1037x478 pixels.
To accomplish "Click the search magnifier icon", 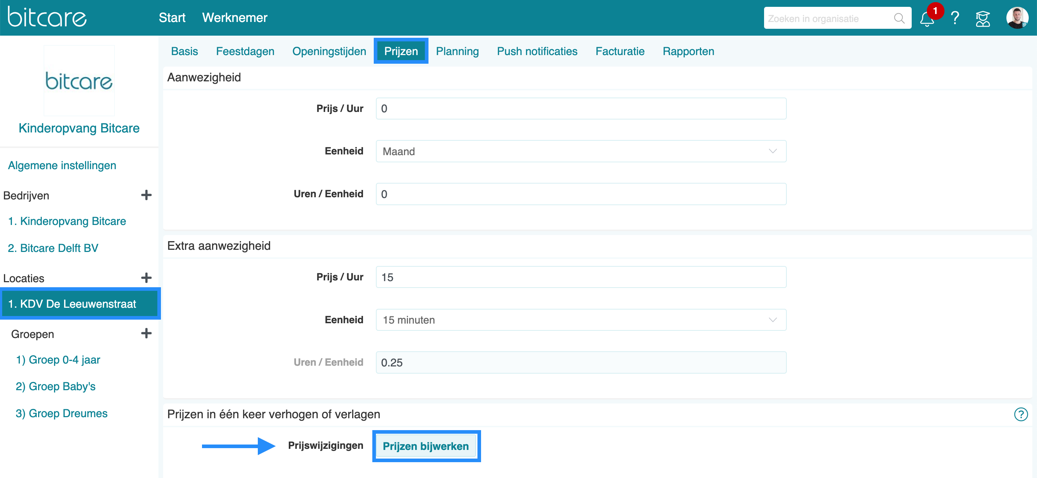I will click(899, 18).
